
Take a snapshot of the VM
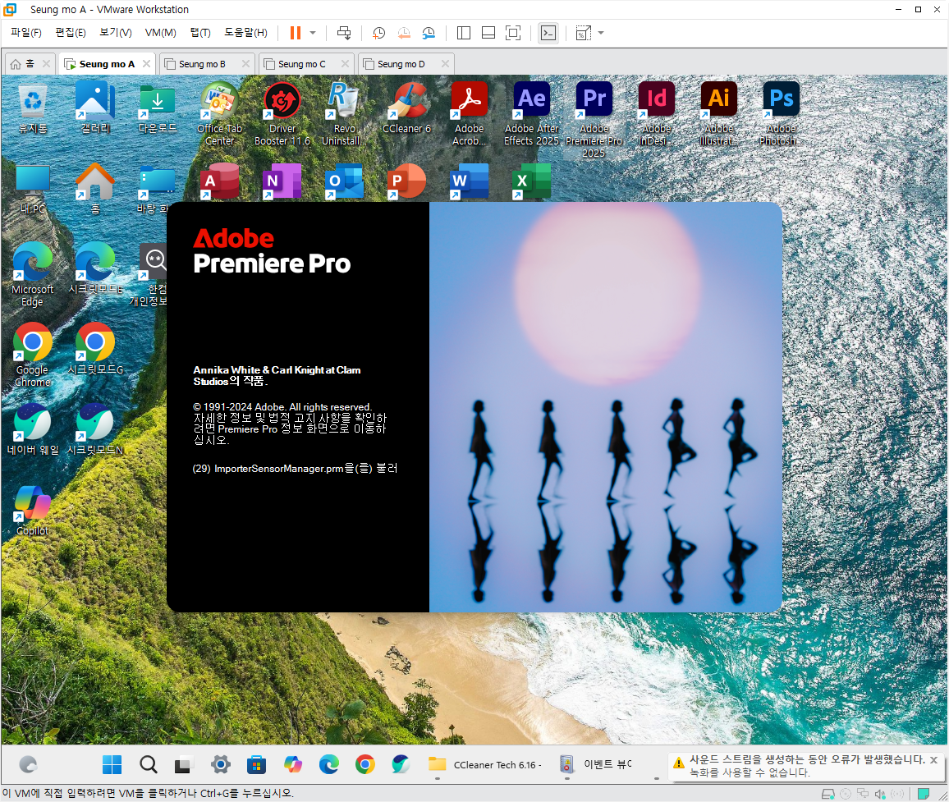click(x=379, y=33)
